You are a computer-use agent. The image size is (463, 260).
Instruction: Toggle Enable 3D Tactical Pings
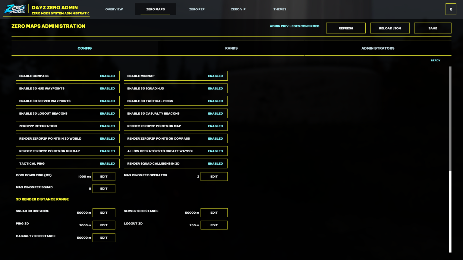pyautogui.click(x=176, y=101)
